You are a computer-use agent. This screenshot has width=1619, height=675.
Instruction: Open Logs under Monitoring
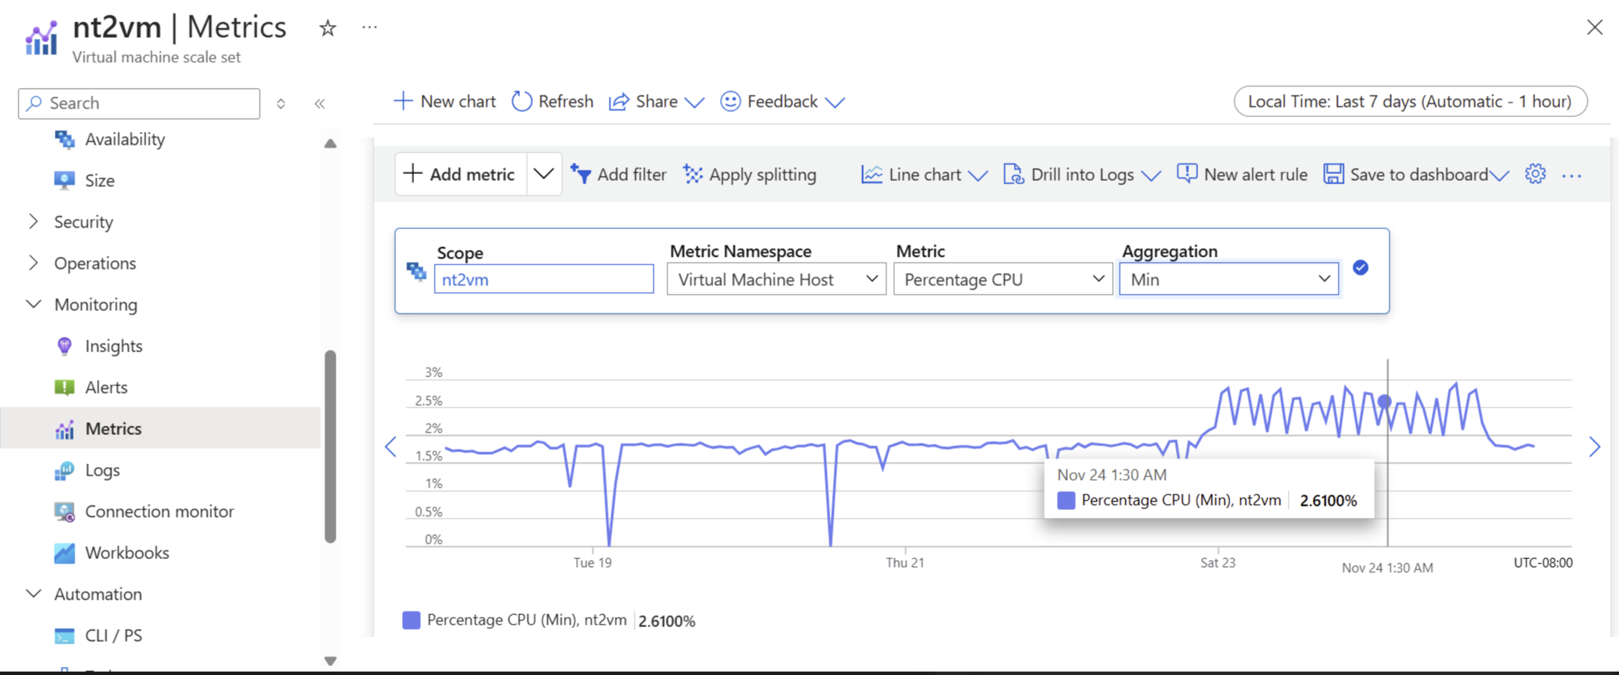click(x=102, y=470)
